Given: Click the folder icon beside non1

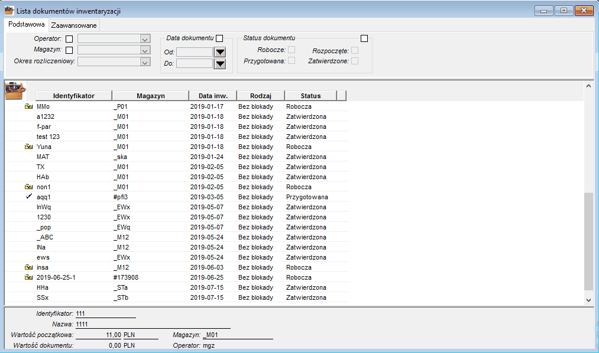Looking at the screenshot, I should pyautogui.click(x=28, y=187).
